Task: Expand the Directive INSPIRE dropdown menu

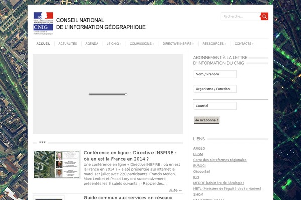Action: (178, 44)
